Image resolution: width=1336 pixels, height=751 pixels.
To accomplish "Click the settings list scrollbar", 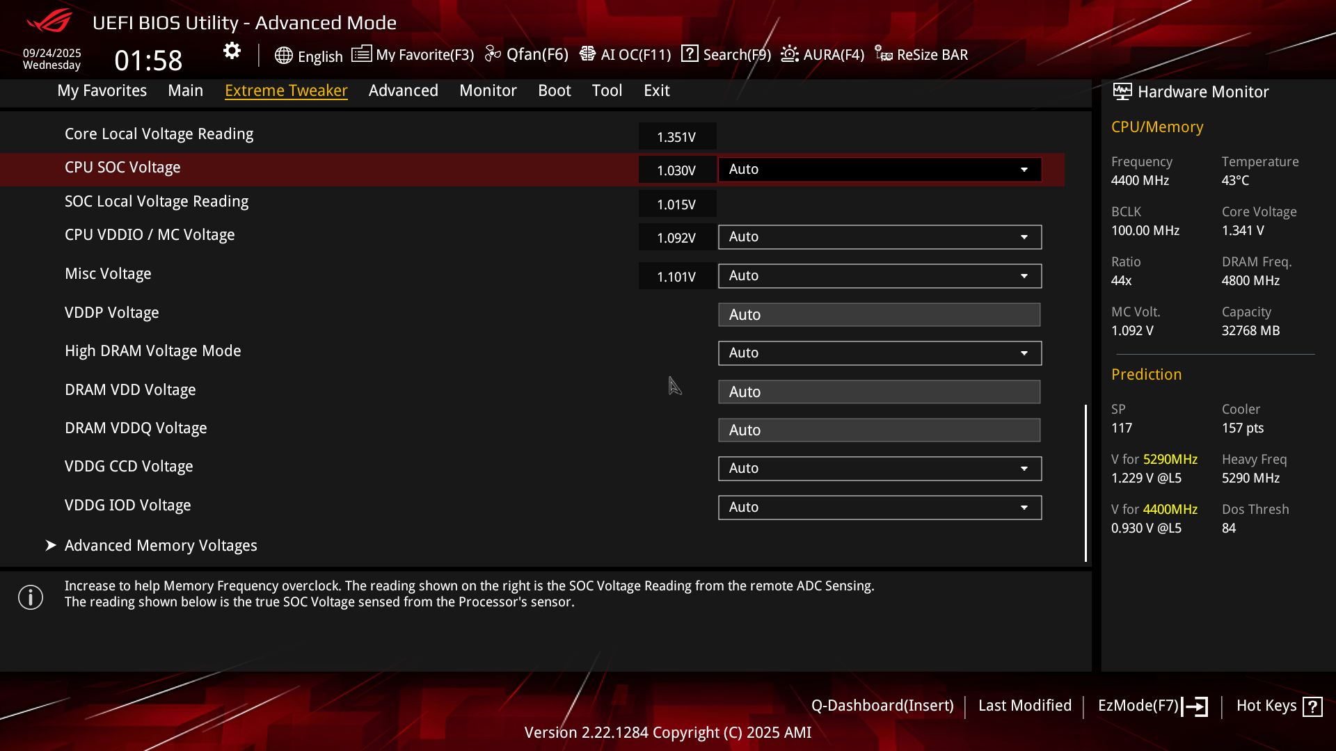I will 1085,483.
